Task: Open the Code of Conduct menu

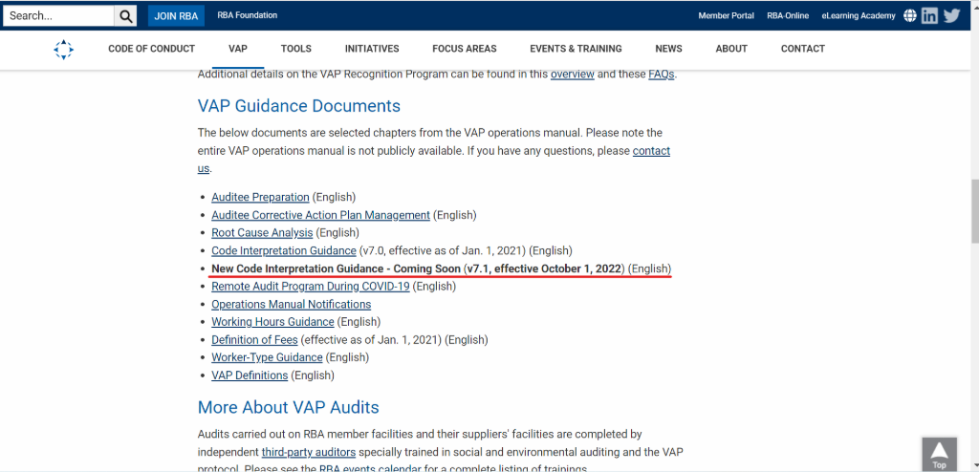Action: pos(151,49)
